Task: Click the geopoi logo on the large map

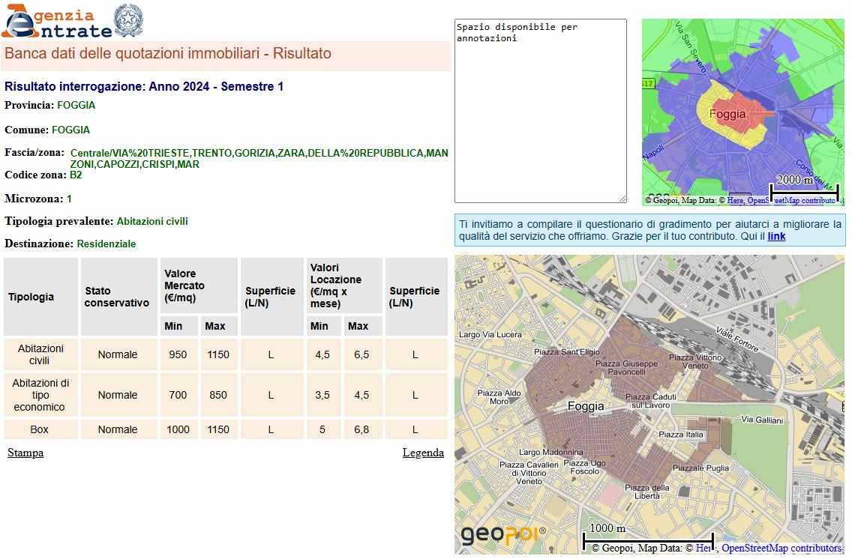Action: coord(502,535)
